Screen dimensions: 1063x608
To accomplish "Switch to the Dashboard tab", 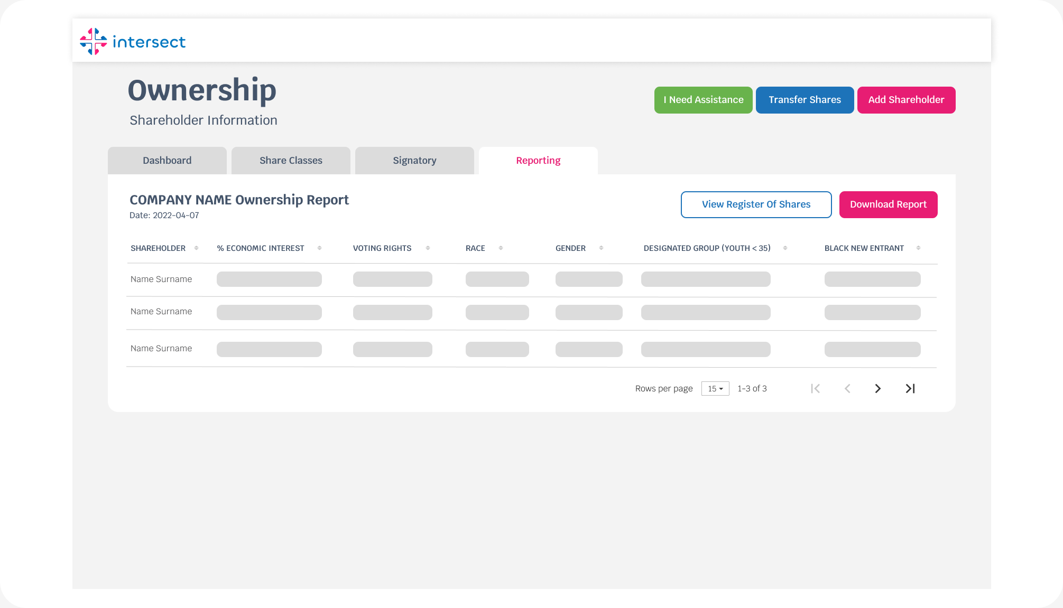I will [x=167, y=161].
